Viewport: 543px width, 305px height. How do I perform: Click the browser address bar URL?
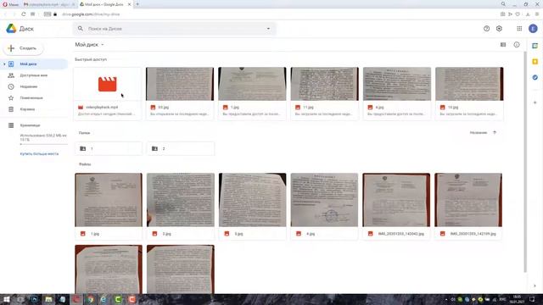point(91,14)
